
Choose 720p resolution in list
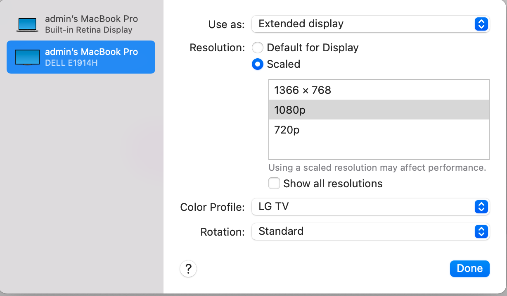287,130
